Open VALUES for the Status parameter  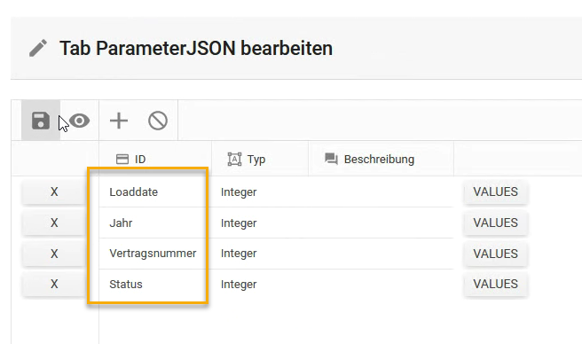496,284
